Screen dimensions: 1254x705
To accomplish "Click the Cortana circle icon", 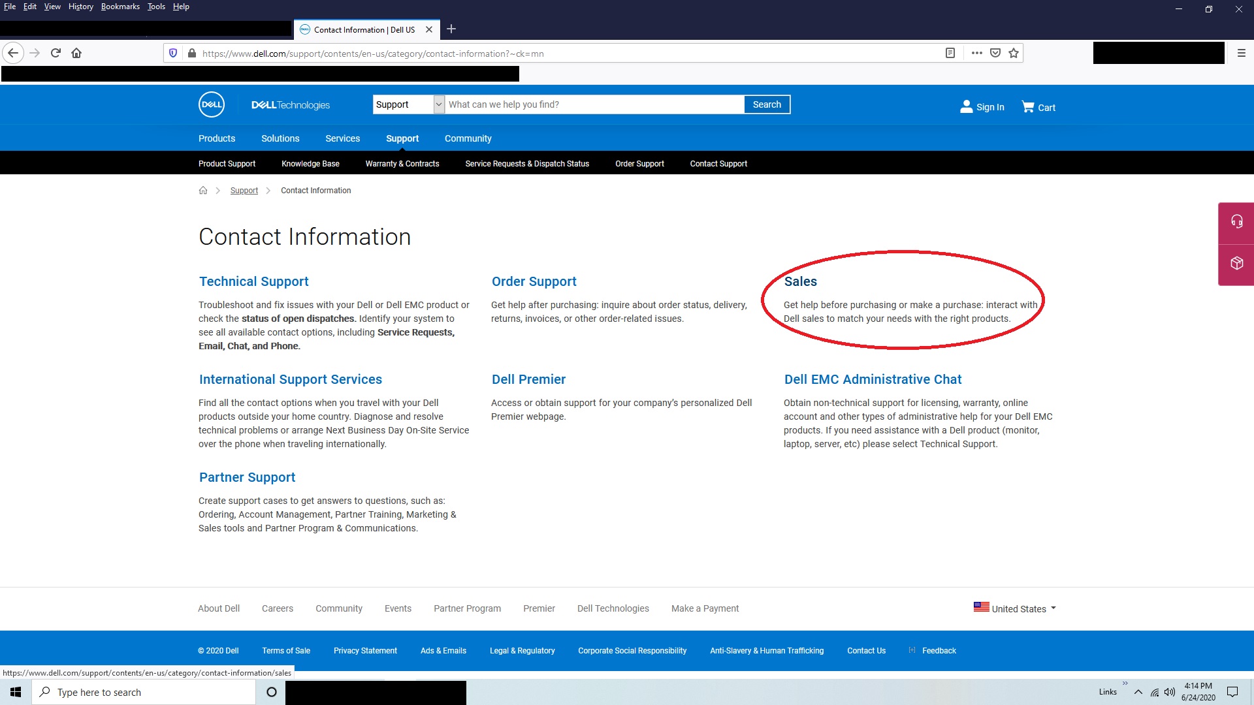I will [x=272, y=692].
